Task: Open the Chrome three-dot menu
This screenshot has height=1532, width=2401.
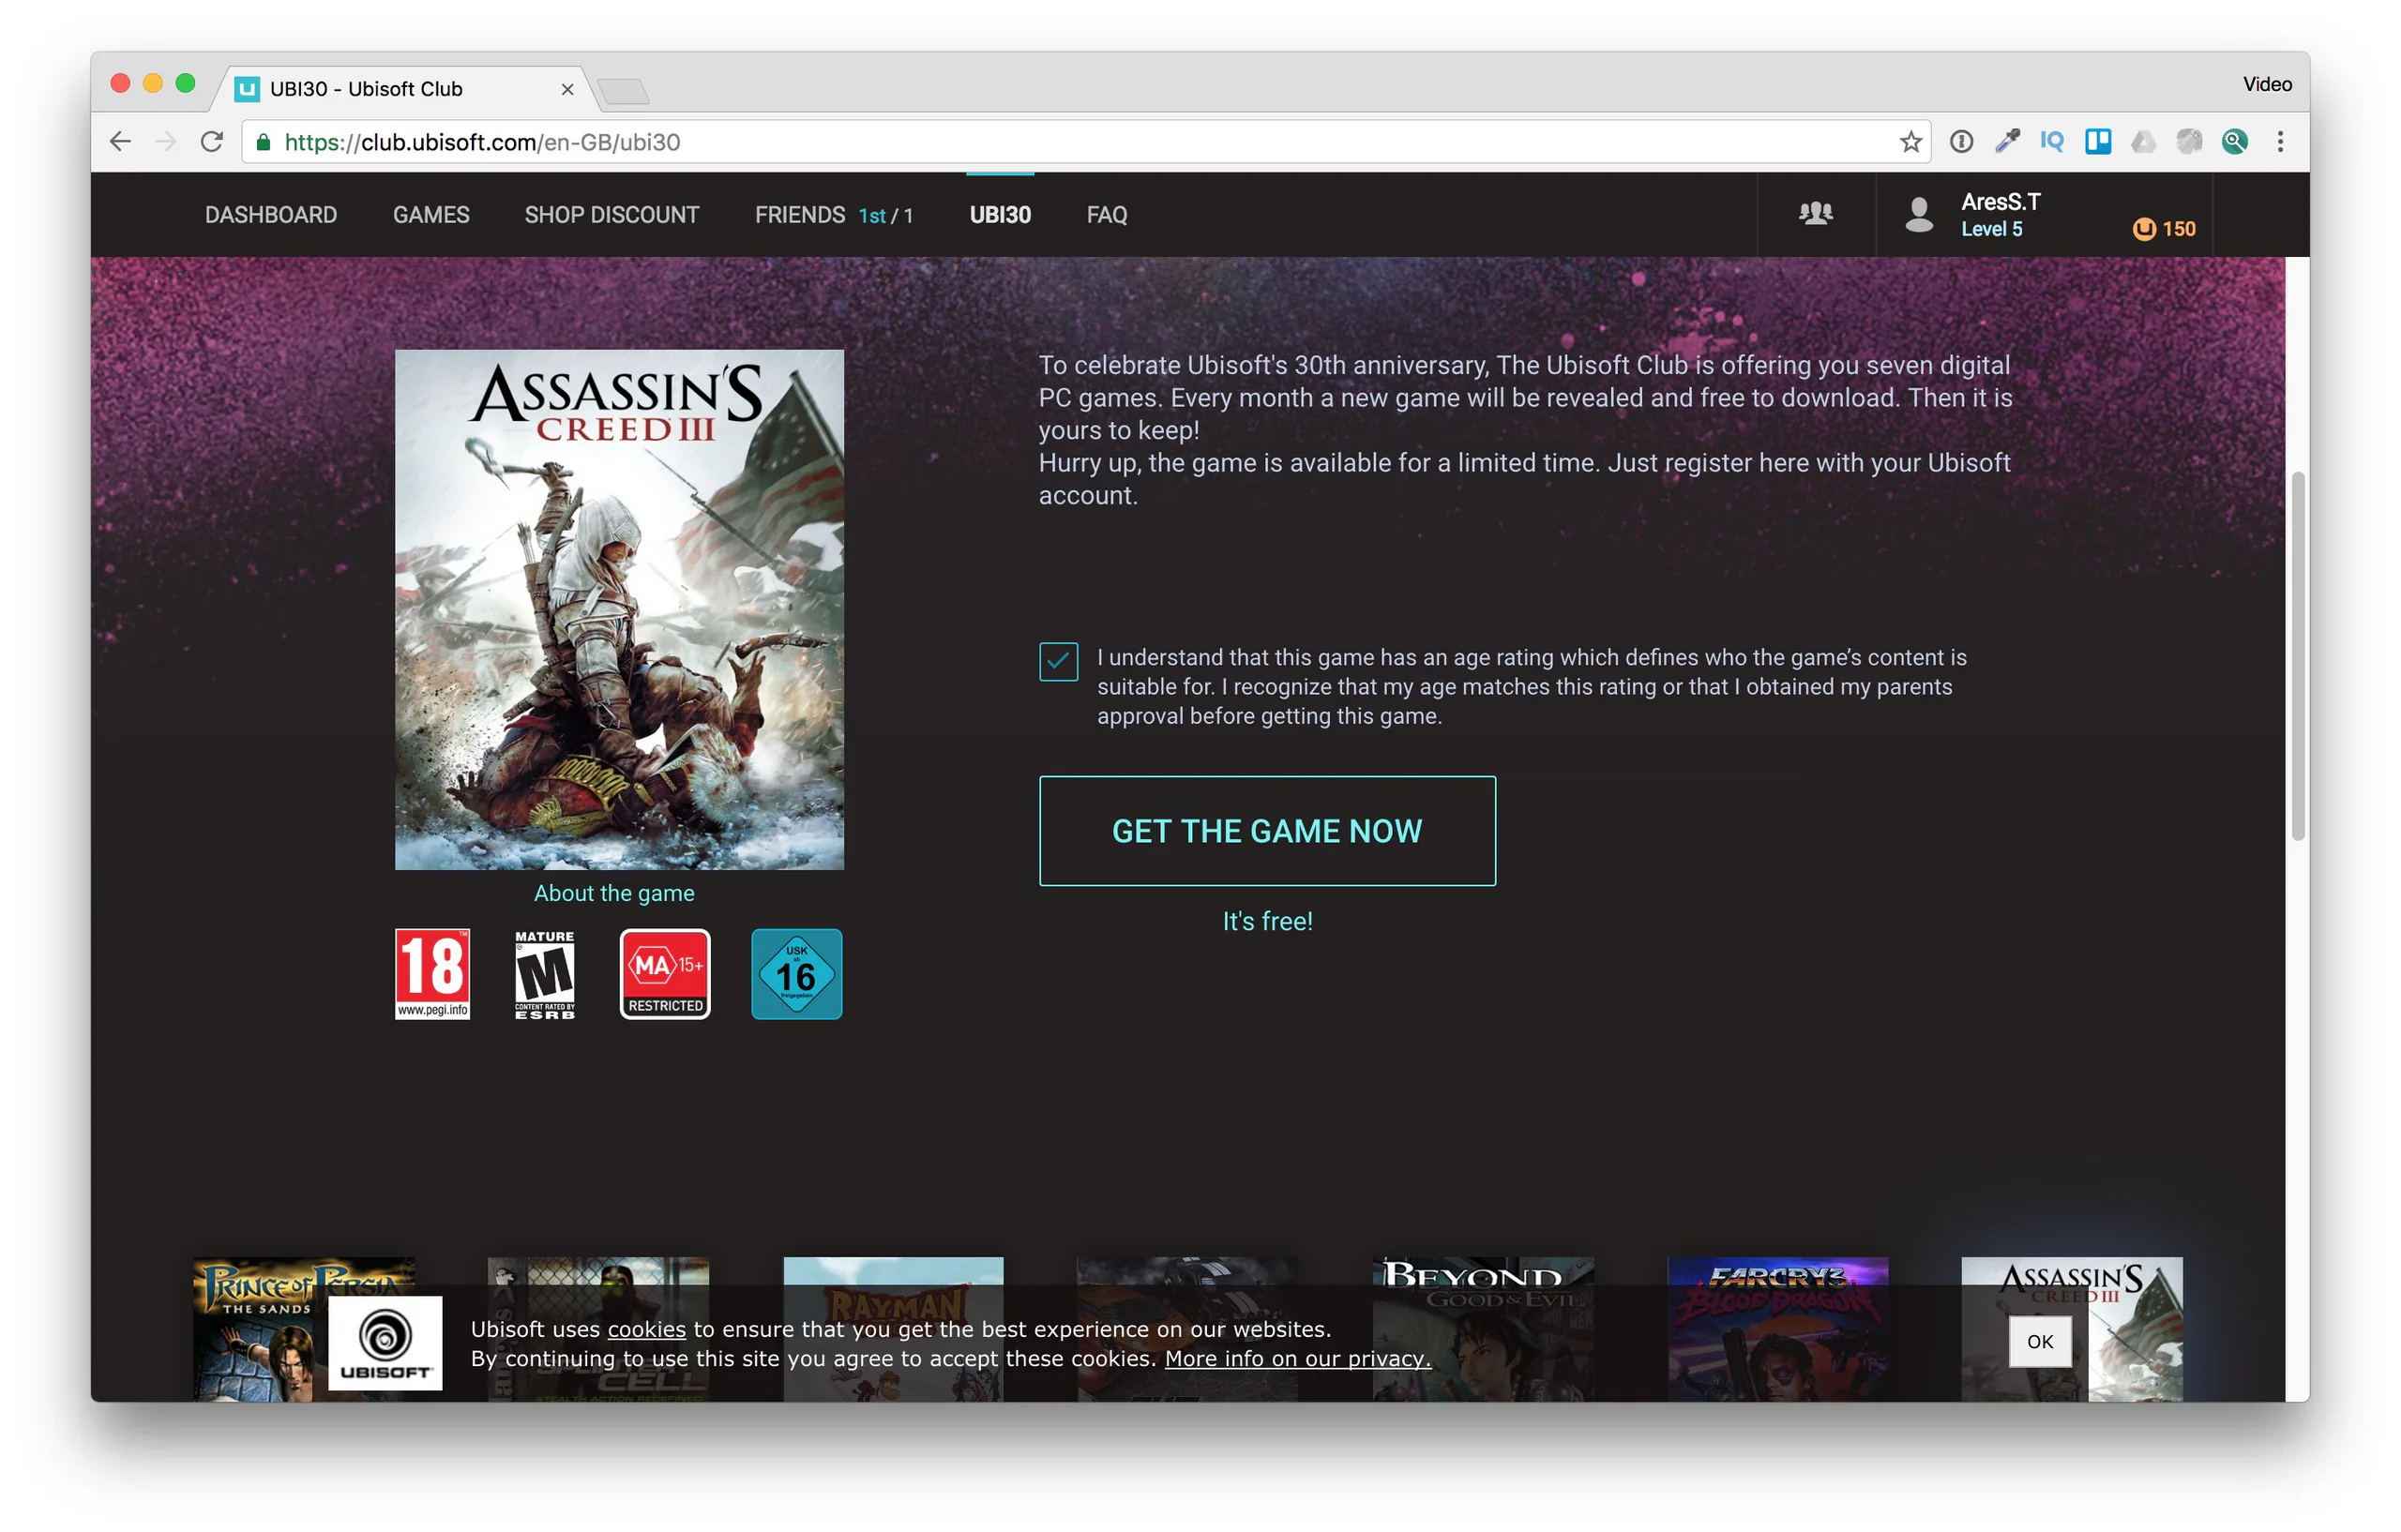Action: click(2279, 142)
